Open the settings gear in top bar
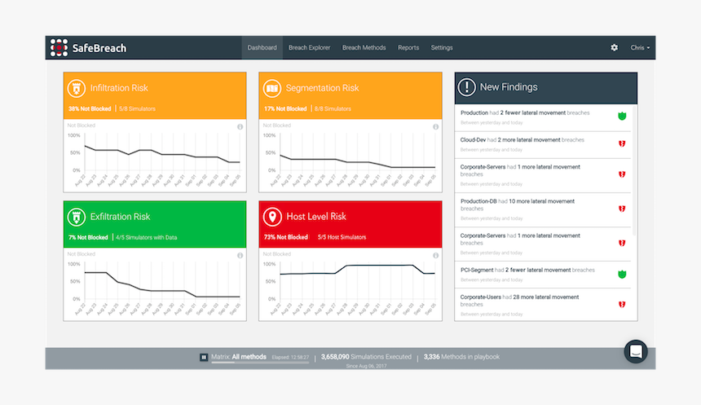701x405 pixels. pyautogui.click(x=614, y=48)
